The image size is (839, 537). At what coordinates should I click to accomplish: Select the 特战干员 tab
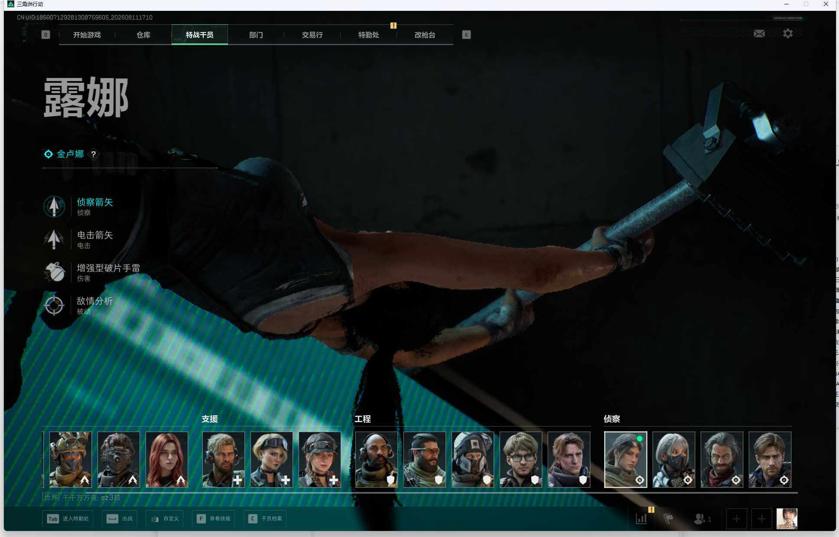(x=200, y=35)
